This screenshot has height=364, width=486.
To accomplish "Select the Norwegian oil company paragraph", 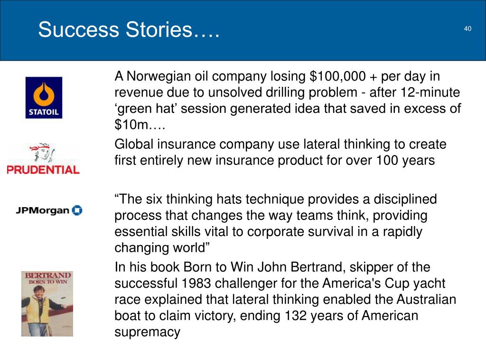I will [x=288, y=100].
